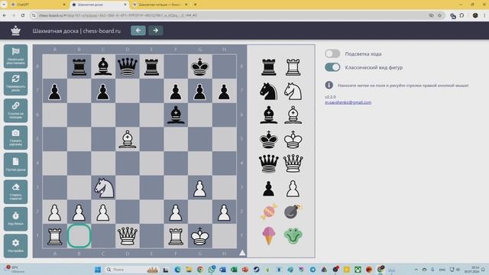Flip the board with the rotate arrows button
The image size is (489, 275).
coord(15,83)
